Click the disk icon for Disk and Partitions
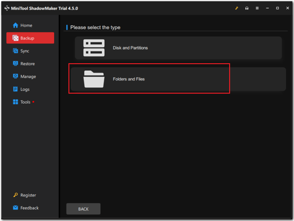Image resolution: width=294 pixels, height=221 pixels. pos(94,48)
